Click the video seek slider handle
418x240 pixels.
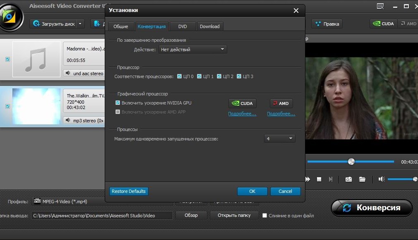click(x=351, y=162)
